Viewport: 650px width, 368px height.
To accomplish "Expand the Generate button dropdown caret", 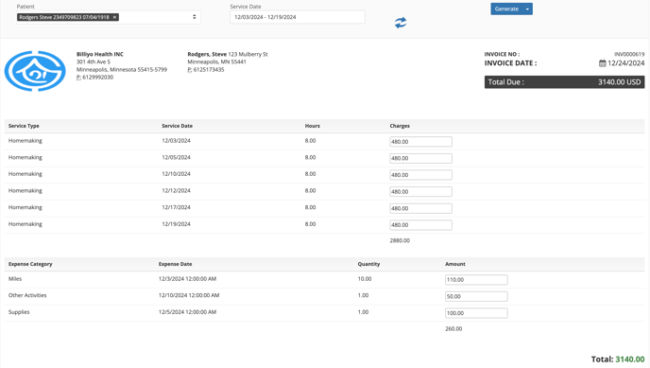I will [x=527, y=9].
